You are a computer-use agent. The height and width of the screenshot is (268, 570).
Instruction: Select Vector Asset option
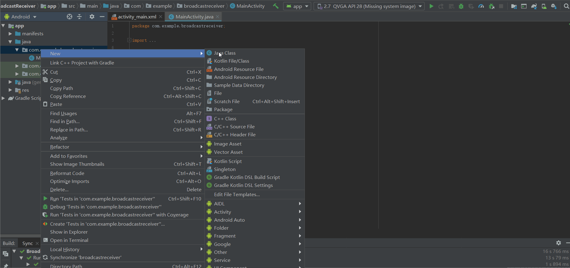pyautogui.click(x=255, y=152)
